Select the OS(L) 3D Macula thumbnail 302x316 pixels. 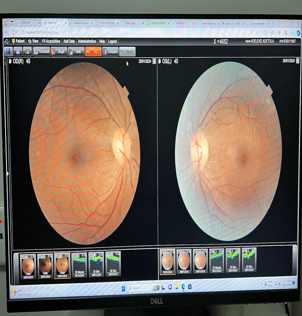coord(216,262)
